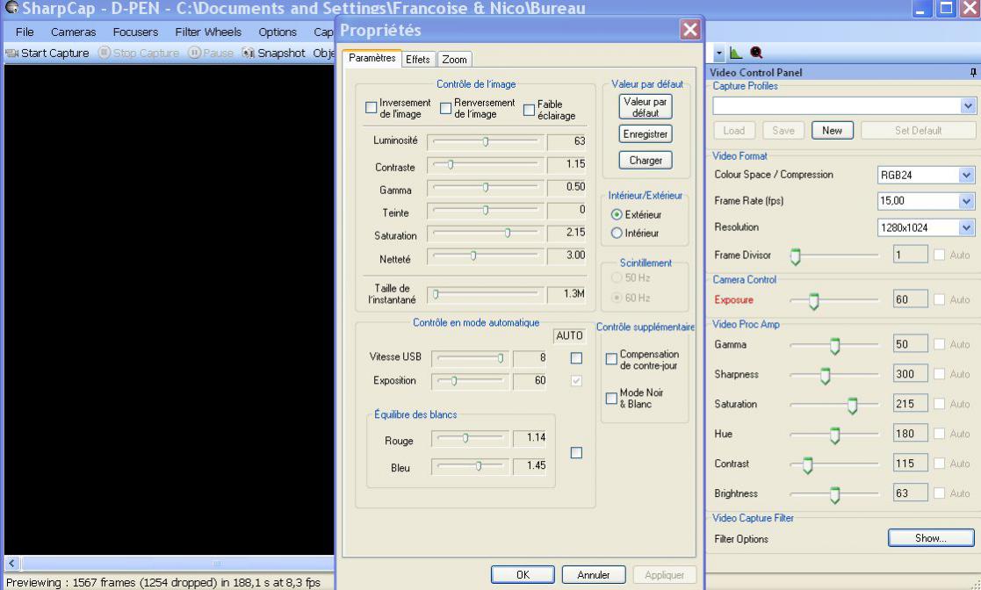Enable Faible éclairage checkbox

tap(529, 110)
